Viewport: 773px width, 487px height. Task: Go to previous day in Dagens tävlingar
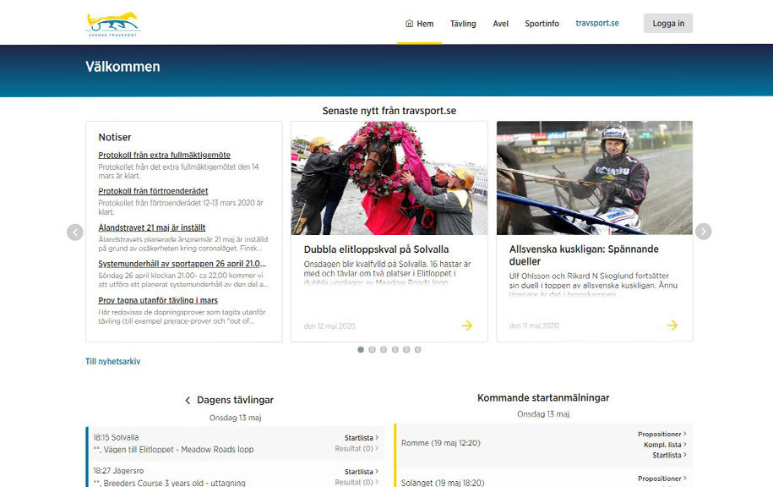188,401
